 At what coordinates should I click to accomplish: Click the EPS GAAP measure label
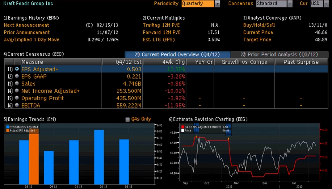point(34,76)
